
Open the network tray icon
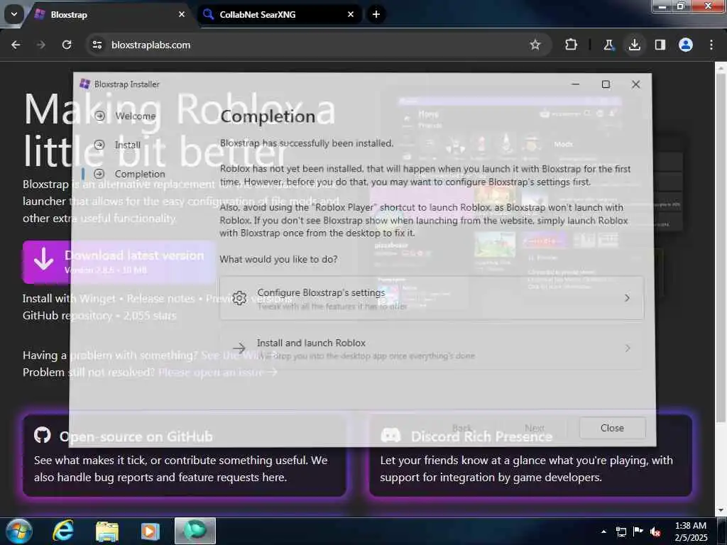(x=621, y=532)
